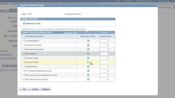This screenshot has width=175, height=98.
Task: Click the download to Excel grid icon
Action: 91,32
